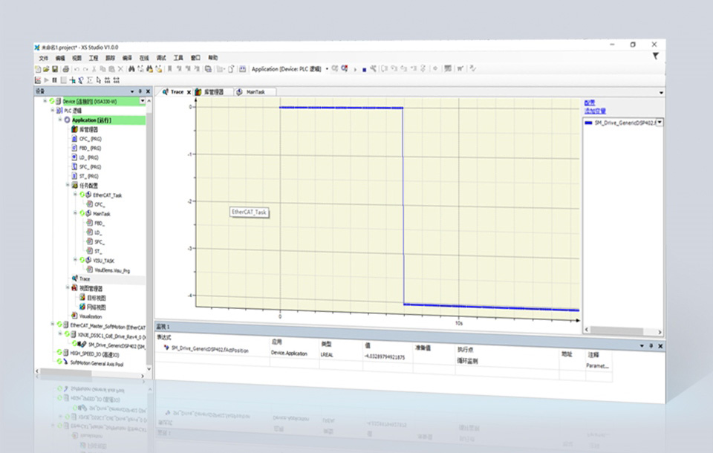Click the Find binoculars icon in toolbar
Screen dimensions: 713x453
coord(131,68)
